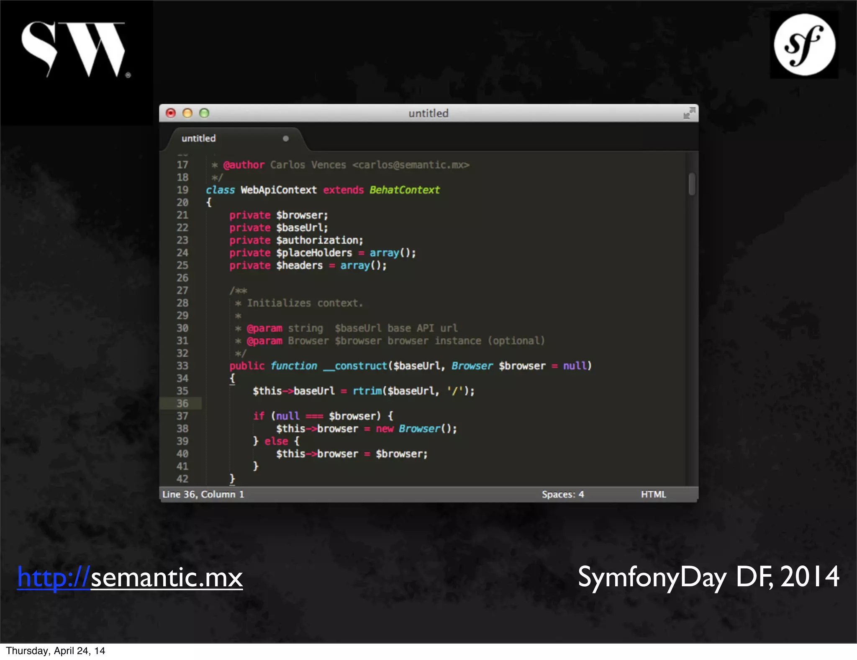Click the vertical scrollbar thumb in editor

692,184
